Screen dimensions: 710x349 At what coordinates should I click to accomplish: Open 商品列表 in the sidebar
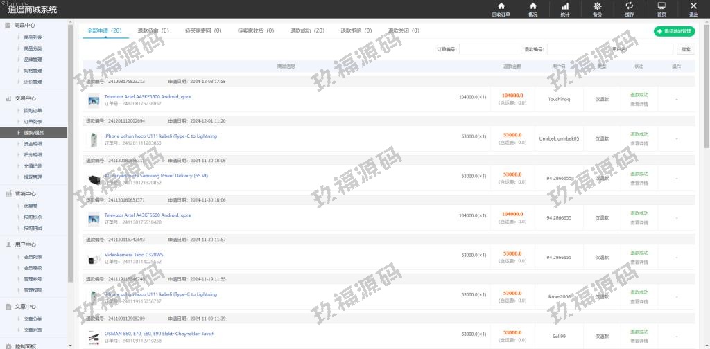33,37
